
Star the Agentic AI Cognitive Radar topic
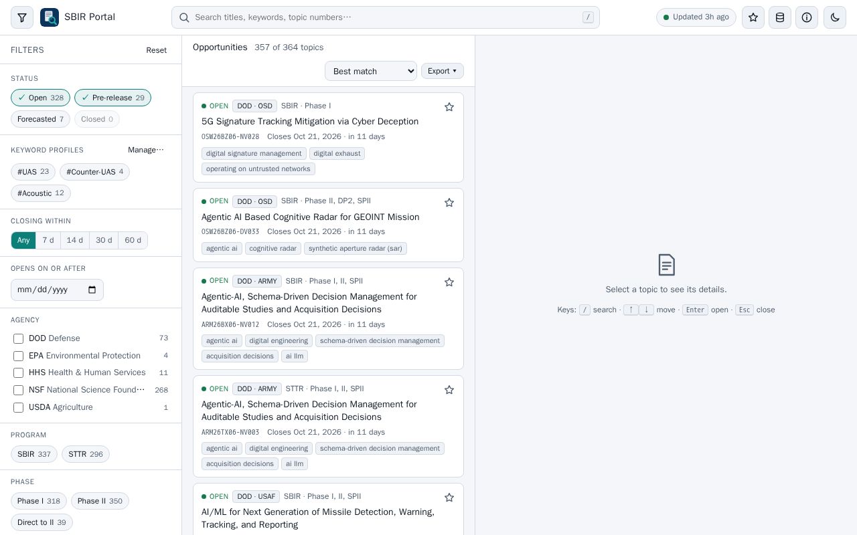[449, 203]
